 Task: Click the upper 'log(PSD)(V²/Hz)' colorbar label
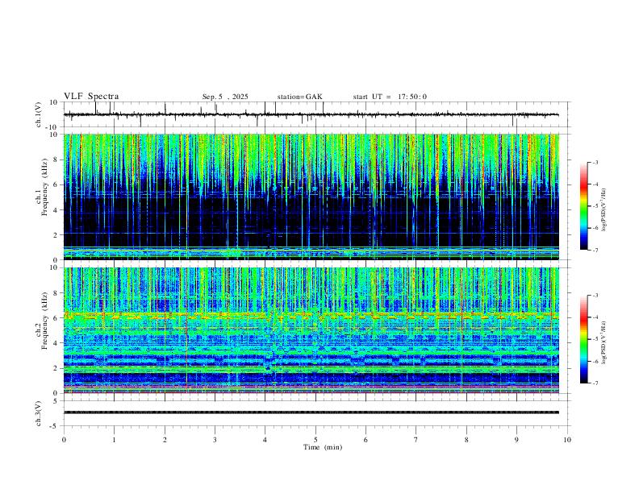603,209
